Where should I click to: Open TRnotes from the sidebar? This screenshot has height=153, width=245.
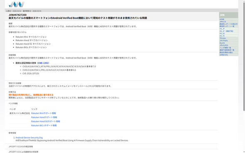pos(223,38)
